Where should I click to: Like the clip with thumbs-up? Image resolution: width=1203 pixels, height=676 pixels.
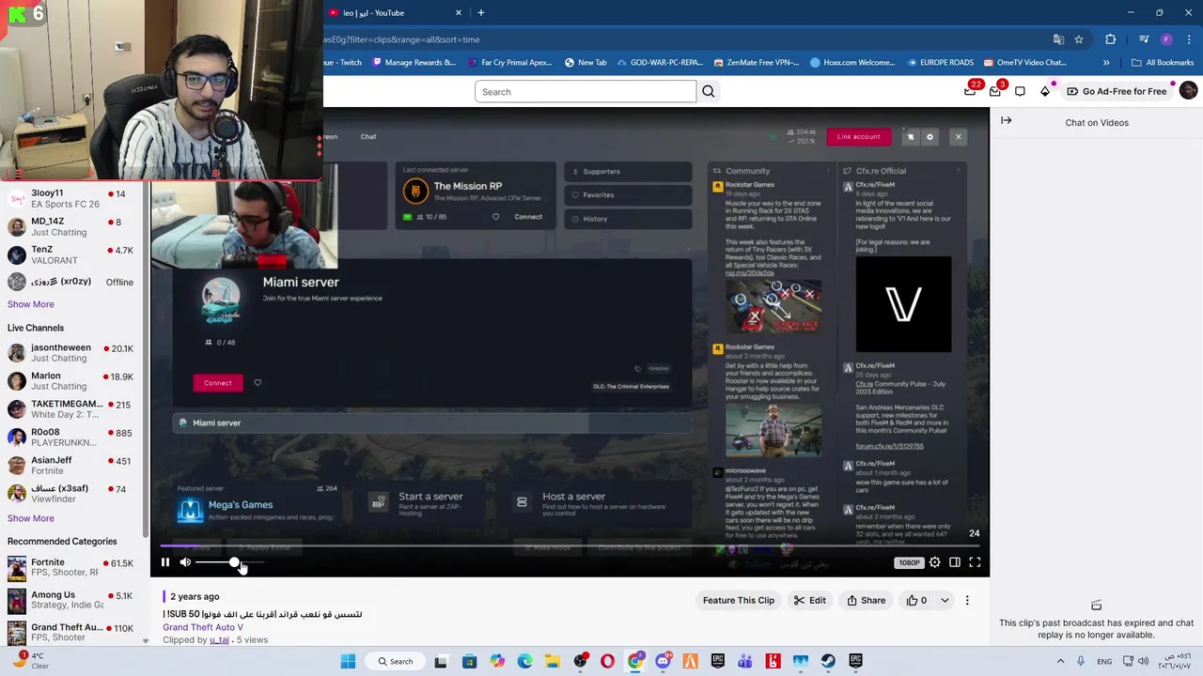coord(916,600)
